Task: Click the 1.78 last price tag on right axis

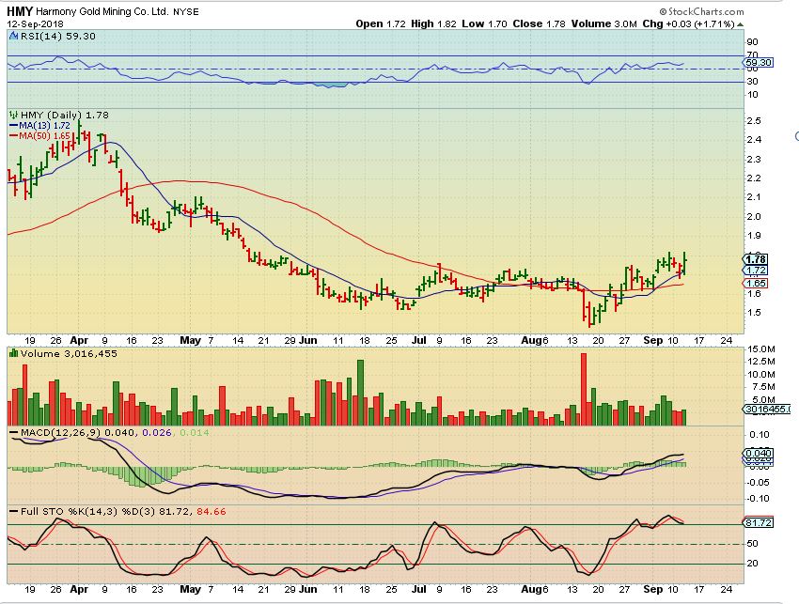Action: [756, 259]
